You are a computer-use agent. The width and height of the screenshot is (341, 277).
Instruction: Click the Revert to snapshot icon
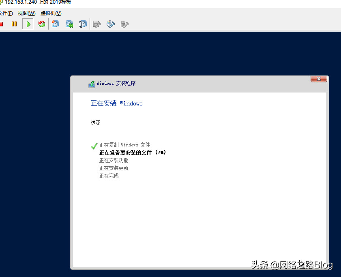(69, 24)
